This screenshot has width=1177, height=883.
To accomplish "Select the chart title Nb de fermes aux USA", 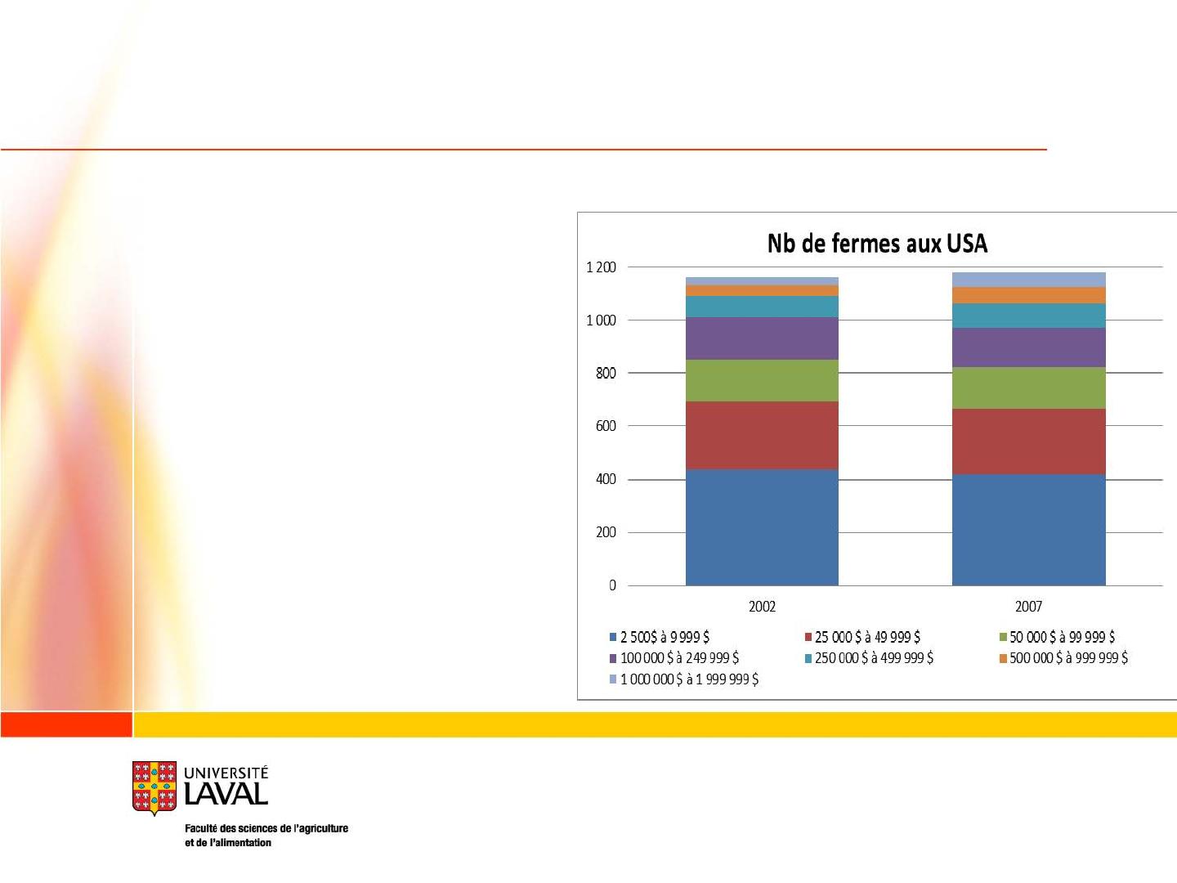I will click(x=877, y=244).
